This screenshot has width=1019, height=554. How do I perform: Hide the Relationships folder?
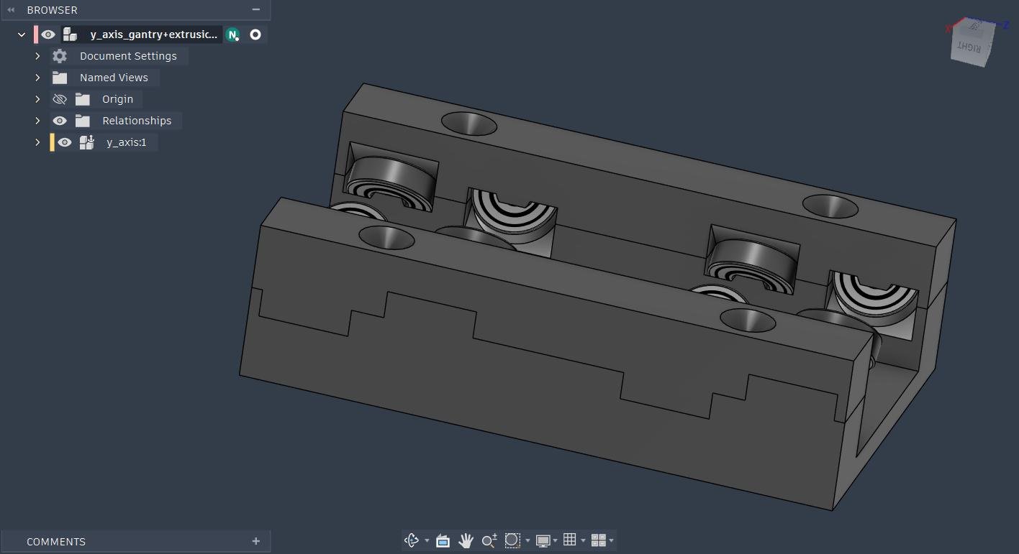(x=60, y=121)
